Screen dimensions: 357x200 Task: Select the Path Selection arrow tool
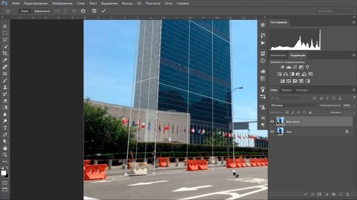pos(5,141)
